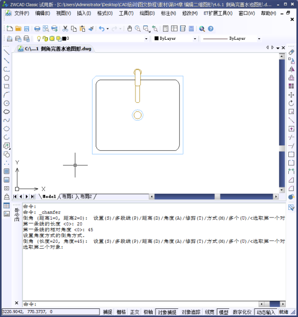Select the Line draw tool

click(x=6, y=52)
